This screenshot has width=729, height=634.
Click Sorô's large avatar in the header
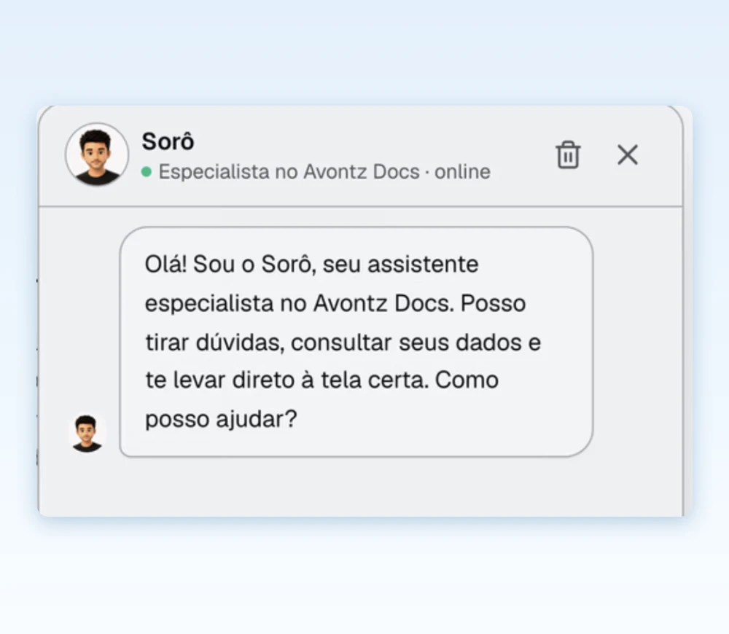point(97,154)
